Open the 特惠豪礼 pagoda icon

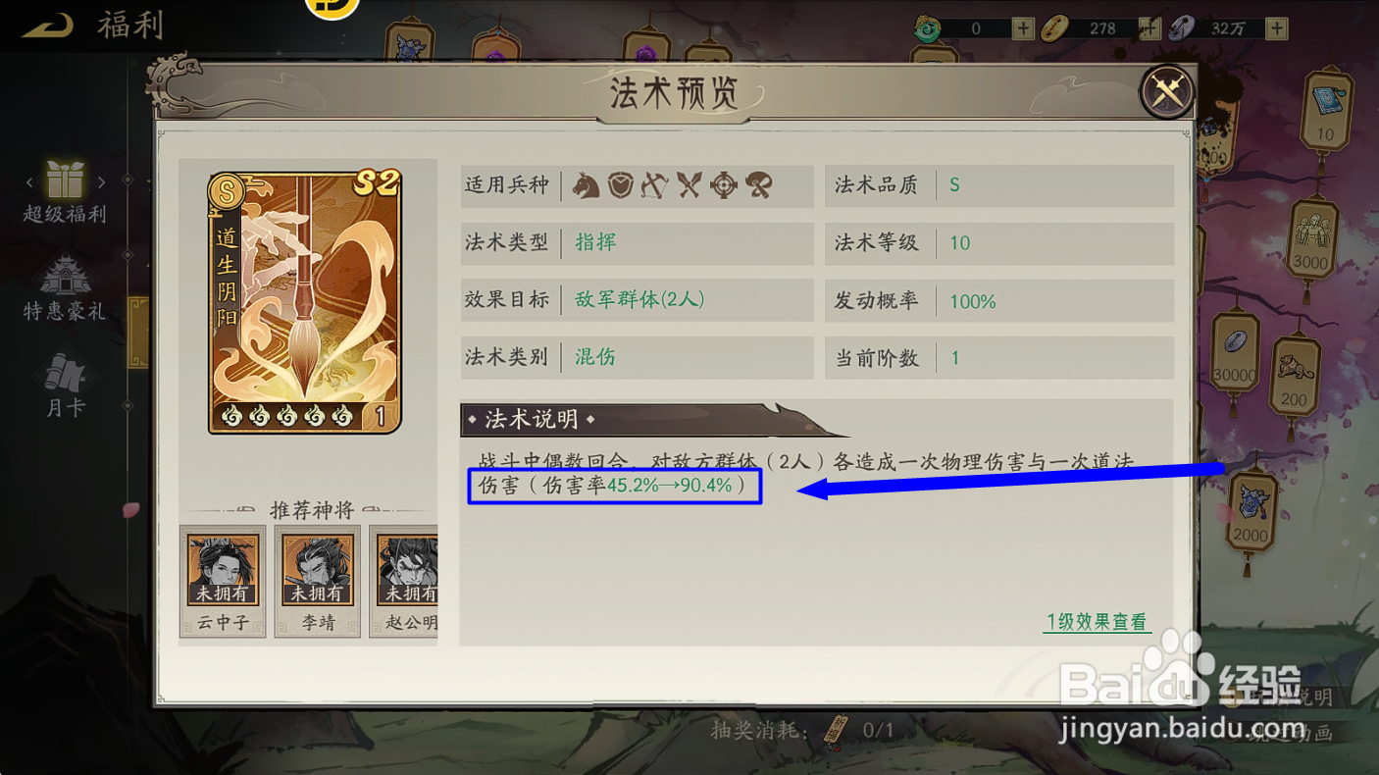pos(65,277)
